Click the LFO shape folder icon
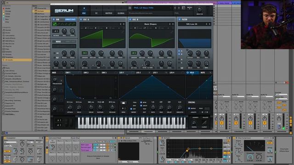Screen dimensions: 294x165 pyautogui.click(x=124, y=103)
